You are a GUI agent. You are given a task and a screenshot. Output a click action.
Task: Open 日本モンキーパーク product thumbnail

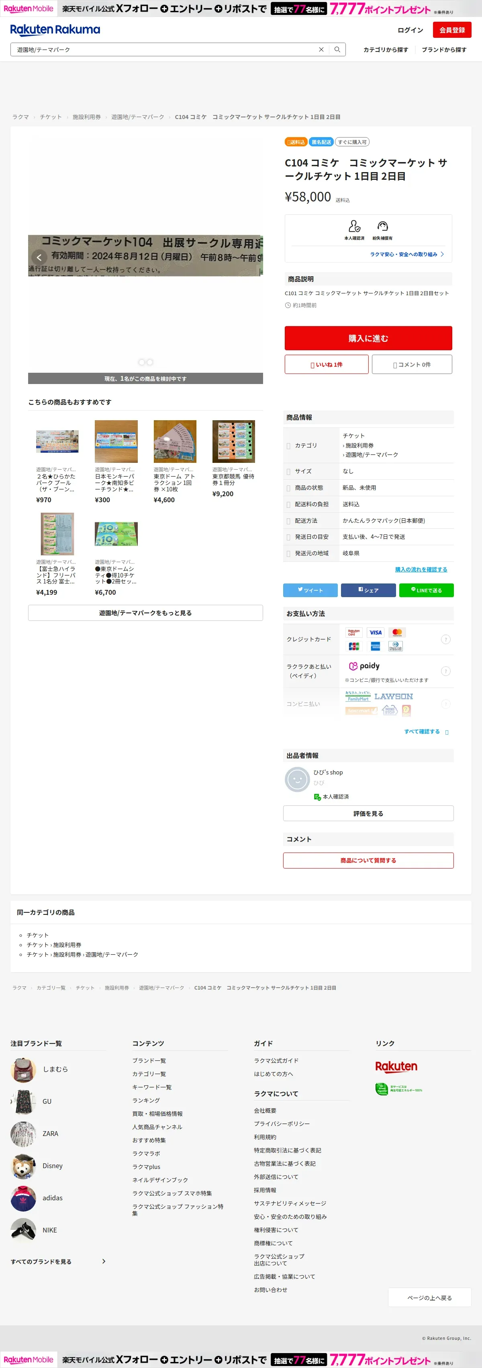116,441
